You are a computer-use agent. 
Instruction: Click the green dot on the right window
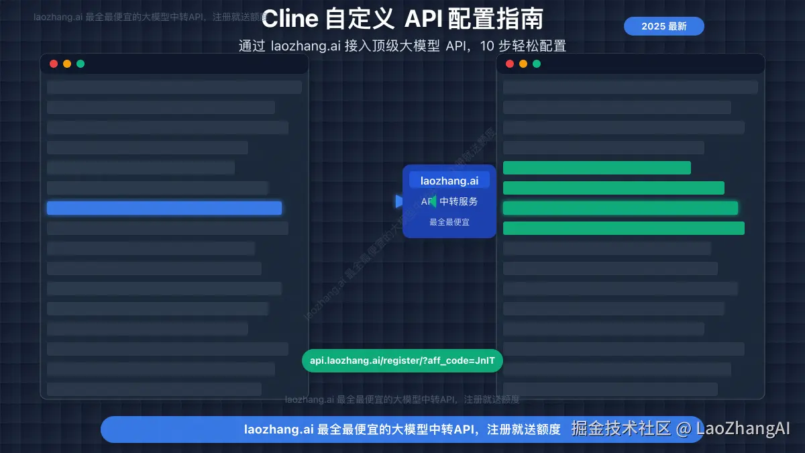(x=537, y=64)
